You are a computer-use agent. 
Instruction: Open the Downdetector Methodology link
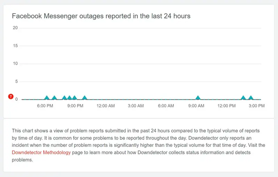tap(41, 153)
